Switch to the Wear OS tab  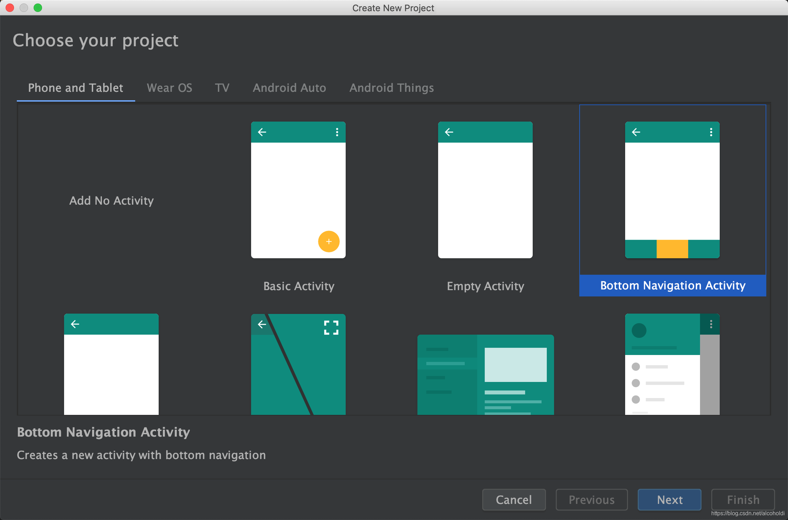click(170, 88)
